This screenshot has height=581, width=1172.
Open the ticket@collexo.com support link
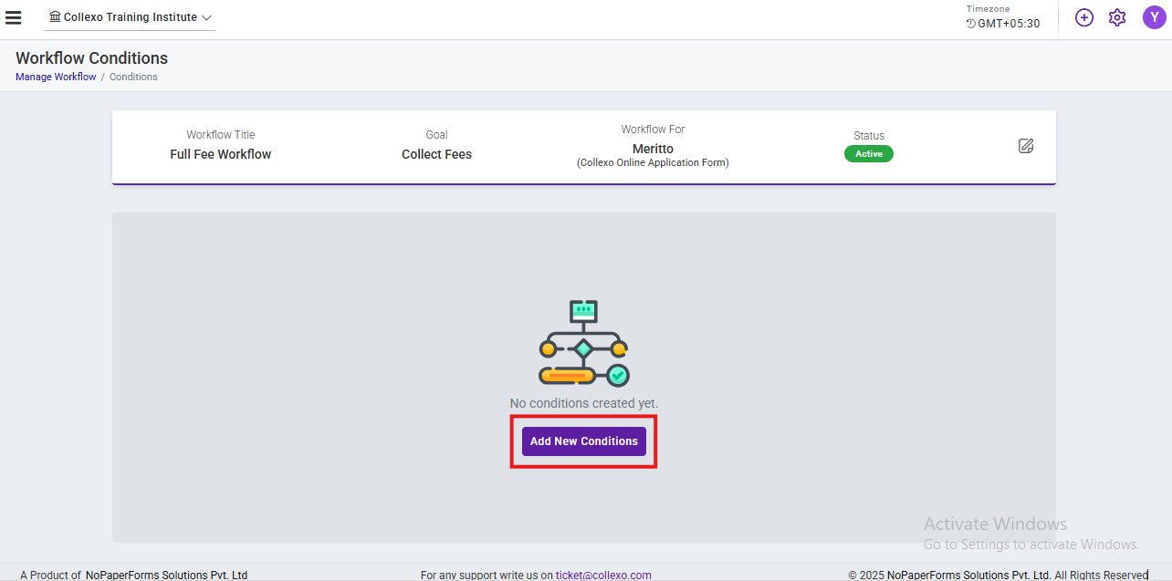click(603, 575)
